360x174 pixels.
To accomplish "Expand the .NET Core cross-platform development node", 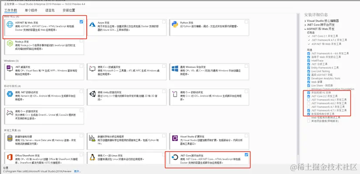I will [x=306, y=25].
